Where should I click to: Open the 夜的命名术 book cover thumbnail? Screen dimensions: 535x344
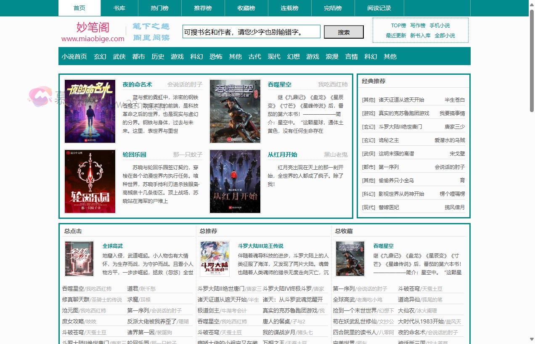(90, 111)
